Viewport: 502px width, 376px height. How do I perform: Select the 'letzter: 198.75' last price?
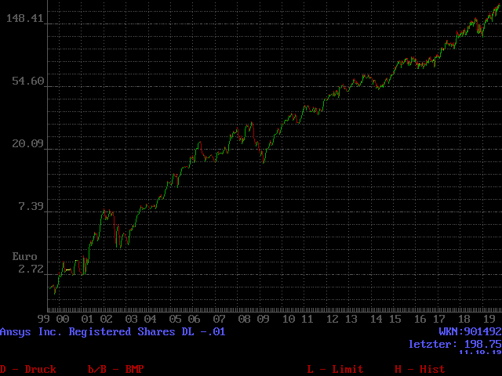454,344
